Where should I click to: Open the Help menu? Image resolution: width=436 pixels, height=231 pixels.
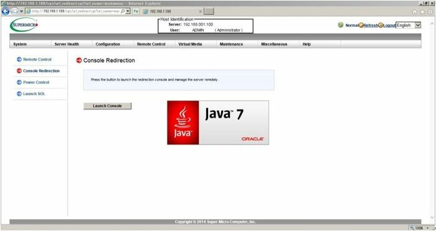(x=306, y=44)
